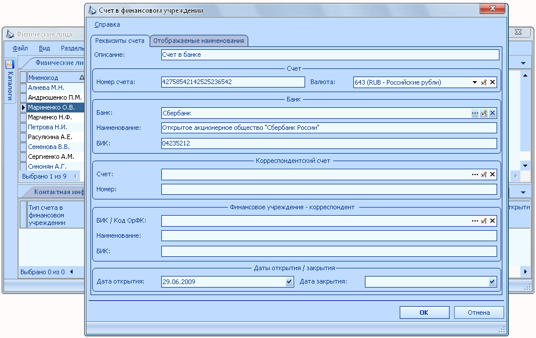The height and width of the screenshot is (338, 536).
Task: Clear the Корреспондентский Счет field with X
Action: [x=492, y=175]
